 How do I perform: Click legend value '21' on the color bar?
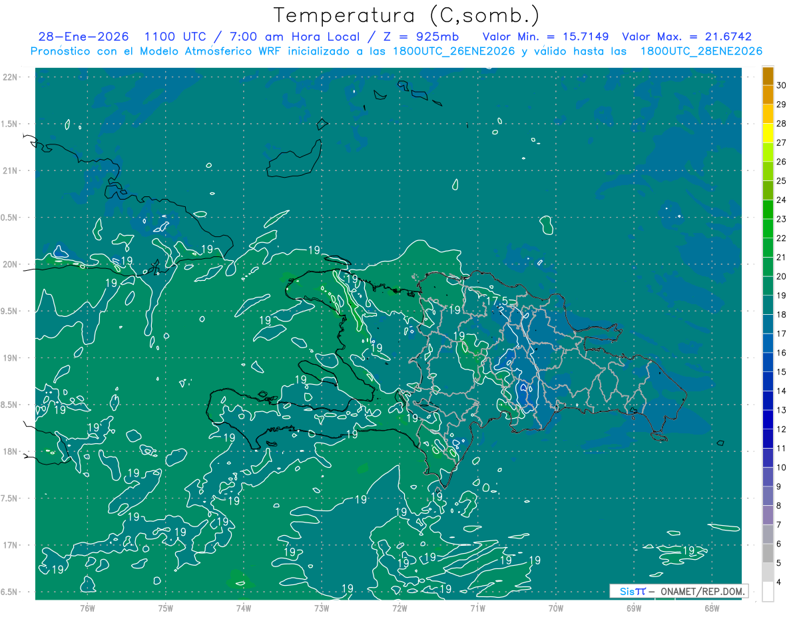pyautogui.click(x=782, y=258)
